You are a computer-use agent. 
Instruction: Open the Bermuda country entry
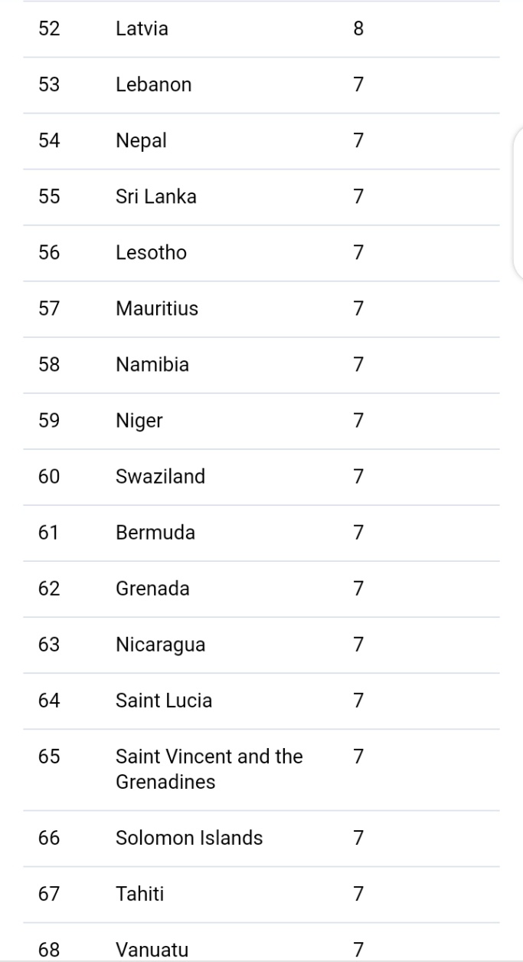click(155, 533)
